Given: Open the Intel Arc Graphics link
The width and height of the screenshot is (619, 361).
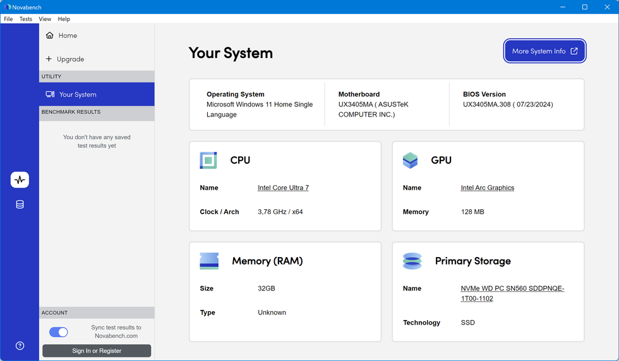Looking at the screenshot, I should pyautogui.click(x=488, y=188).
